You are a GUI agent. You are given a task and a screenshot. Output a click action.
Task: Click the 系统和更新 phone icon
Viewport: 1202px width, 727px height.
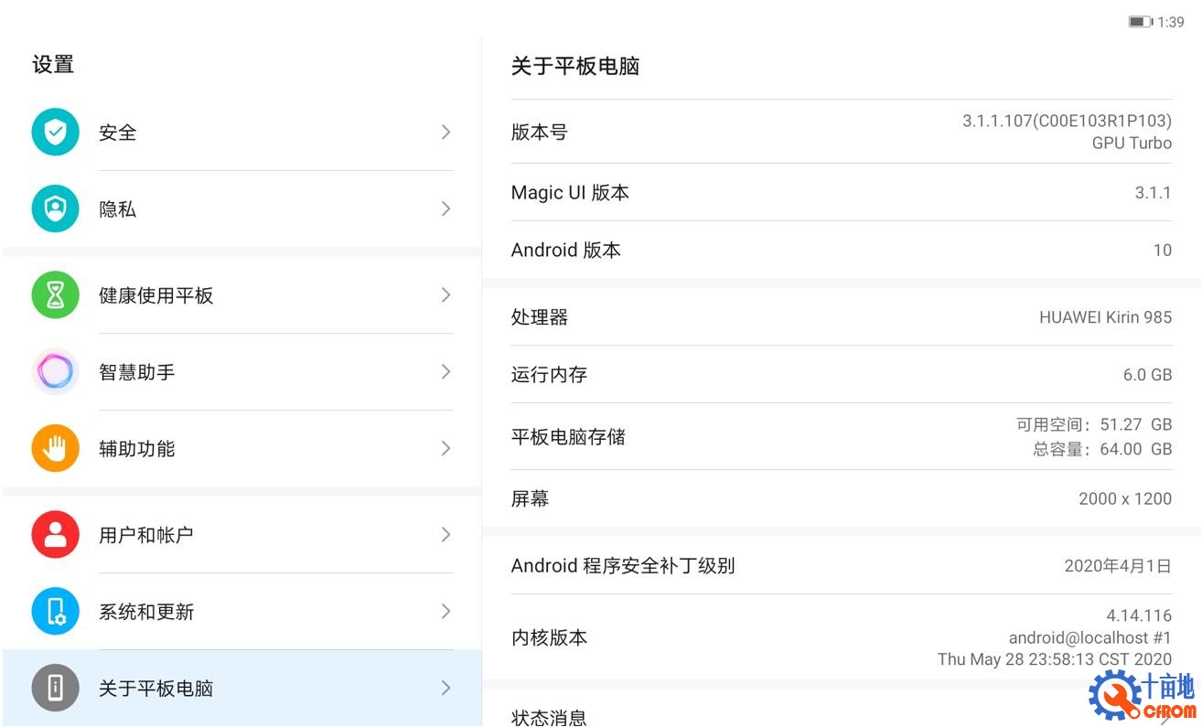point(55,611)
